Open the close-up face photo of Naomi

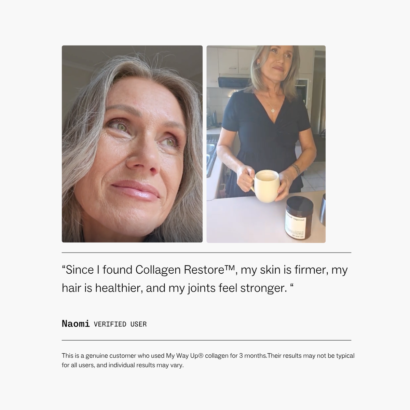[132, 144]
